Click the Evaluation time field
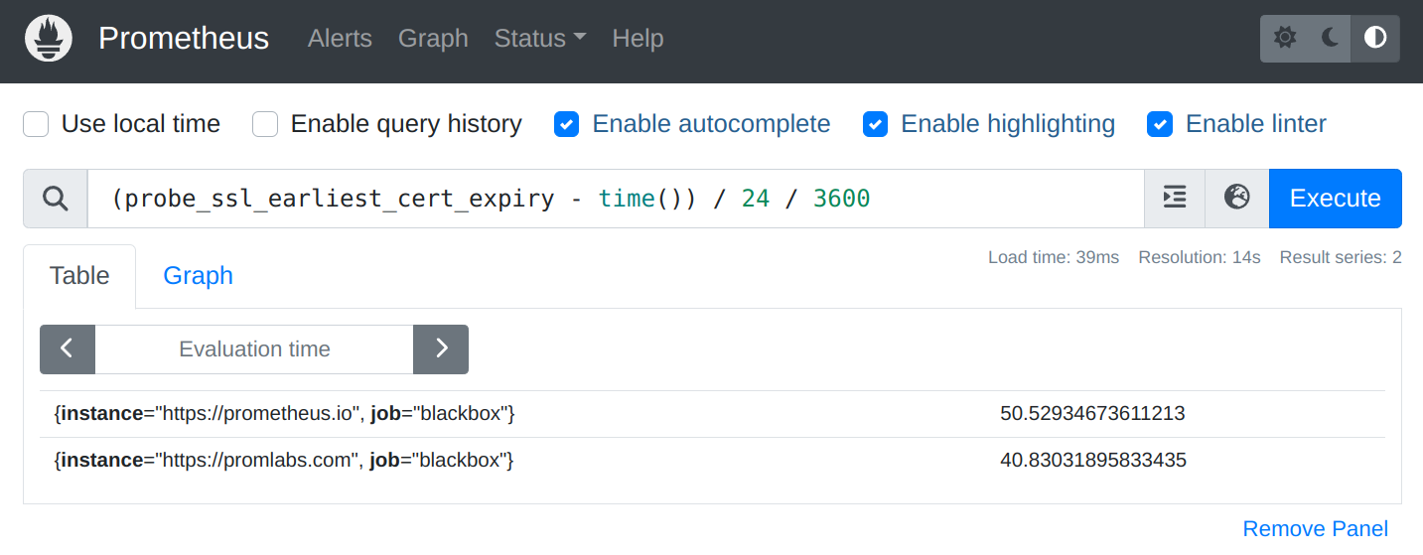Screen dimensions: 1423x555 [x=254, y=349]
